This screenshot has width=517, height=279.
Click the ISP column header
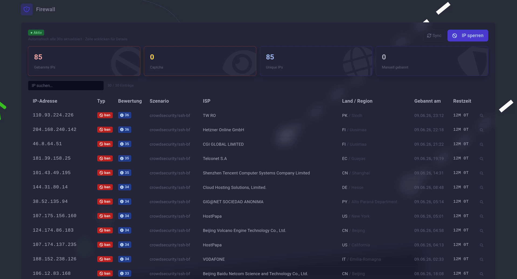click(207, 101)
